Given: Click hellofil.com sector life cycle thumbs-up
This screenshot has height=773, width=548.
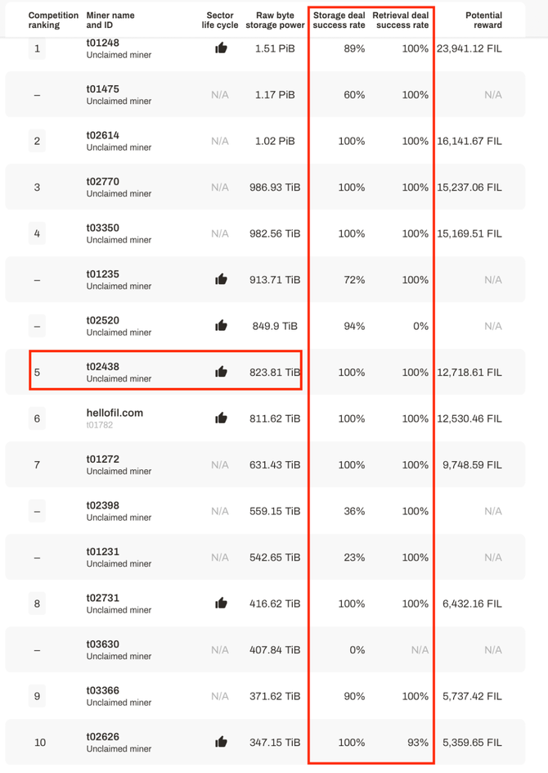Looking at the screenshot, I should tap(221, 418).
